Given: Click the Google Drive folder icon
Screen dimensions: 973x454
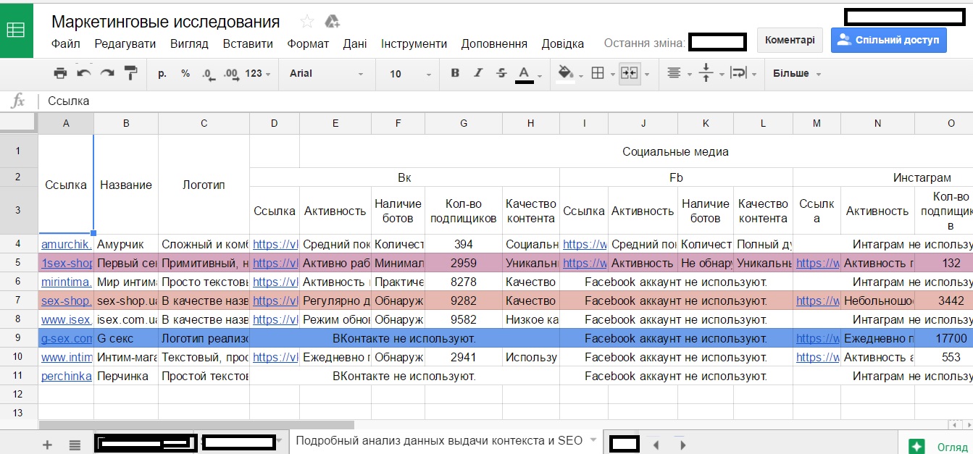Looking at the screenshot, I should (x=333, y=22).
